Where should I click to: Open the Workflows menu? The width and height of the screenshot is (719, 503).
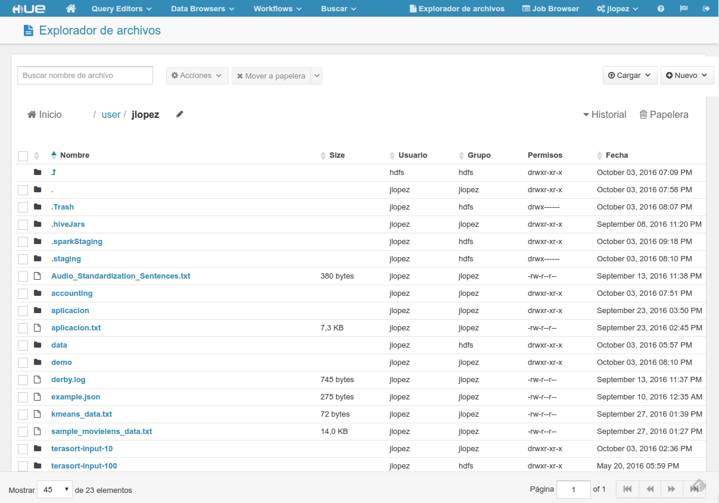point(278,9)
